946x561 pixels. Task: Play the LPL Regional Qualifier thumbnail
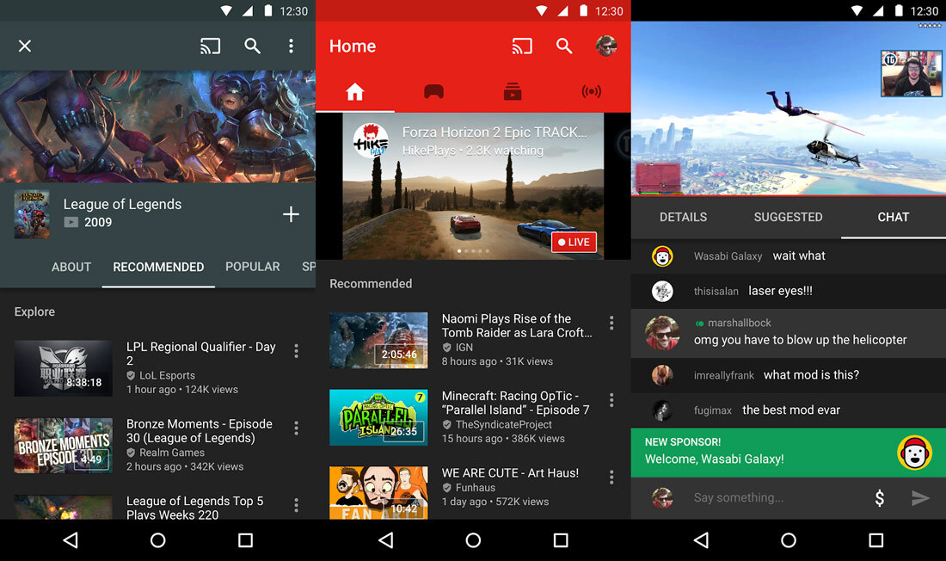[64, 368]
